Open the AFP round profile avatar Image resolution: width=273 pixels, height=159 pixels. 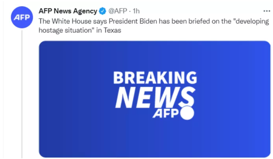(22, 17)
